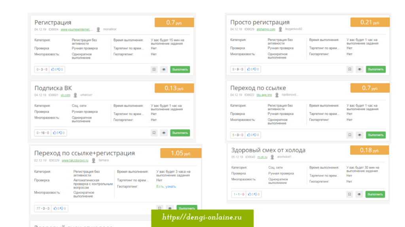Click Выполнить for Подписка ВК task
Screen dimensions: 405x227
pyautogui.click(x=180, y=133)
